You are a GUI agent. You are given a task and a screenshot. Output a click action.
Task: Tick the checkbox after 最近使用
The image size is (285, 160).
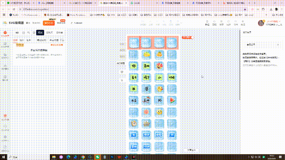pyautogui.click(x=48, y=40)
